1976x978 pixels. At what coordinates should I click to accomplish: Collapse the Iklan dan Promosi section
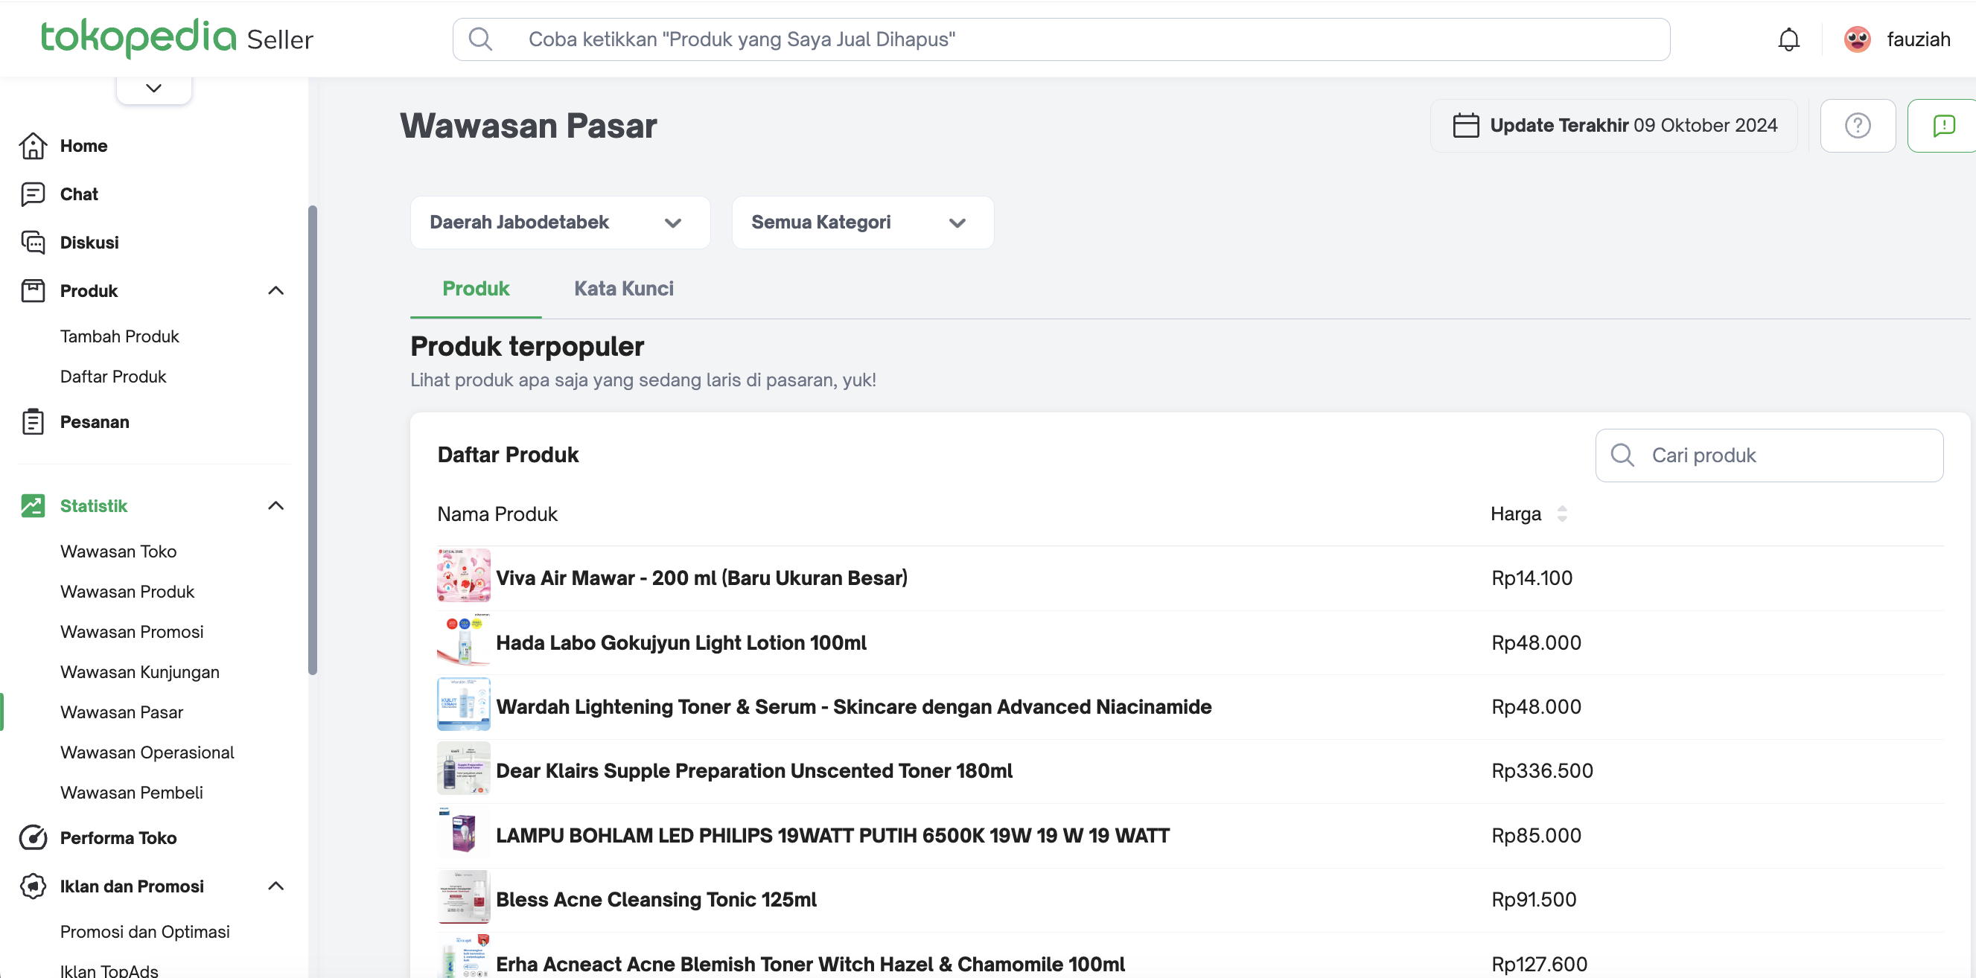[276, 886]
